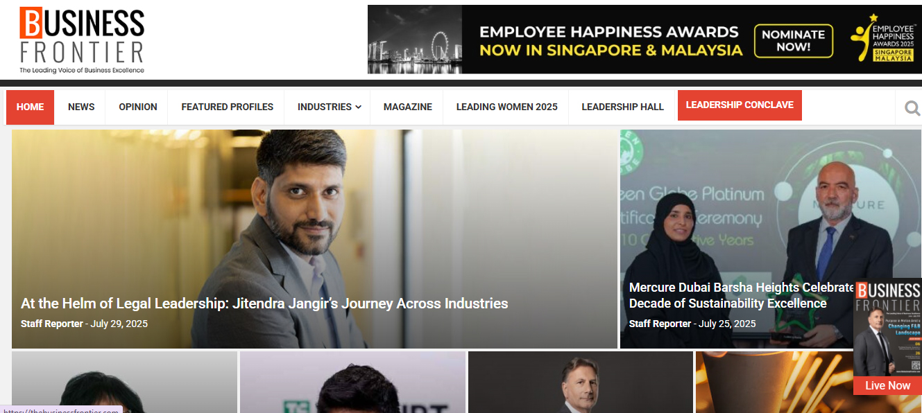The width and height of the screenshot is (922, 413).
Task: Click the Business Frontier logo
Action: coord(82,40)
